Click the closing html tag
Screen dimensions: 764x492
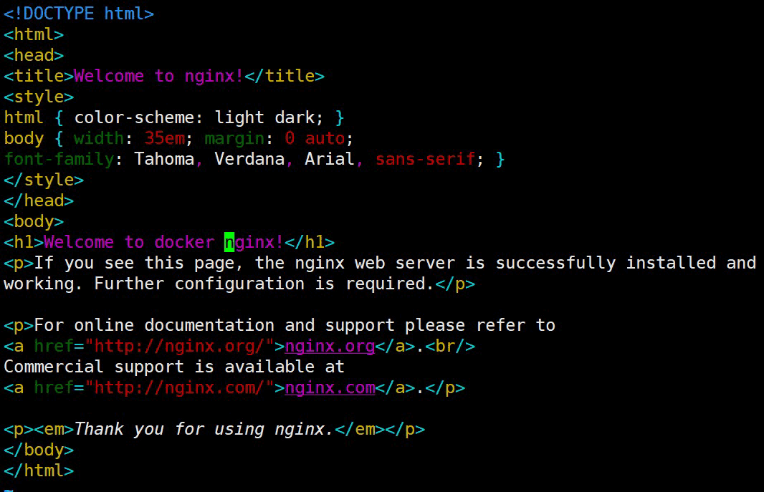point(39,471)
